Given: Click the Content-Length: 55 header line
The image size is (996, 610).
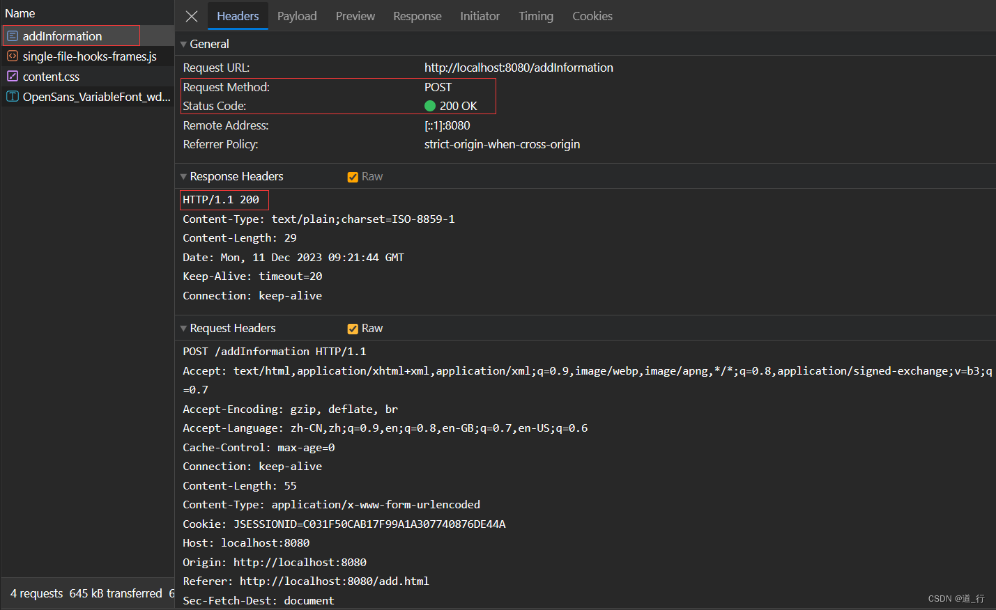Looking at the screenshot, I should coord(240,486).
